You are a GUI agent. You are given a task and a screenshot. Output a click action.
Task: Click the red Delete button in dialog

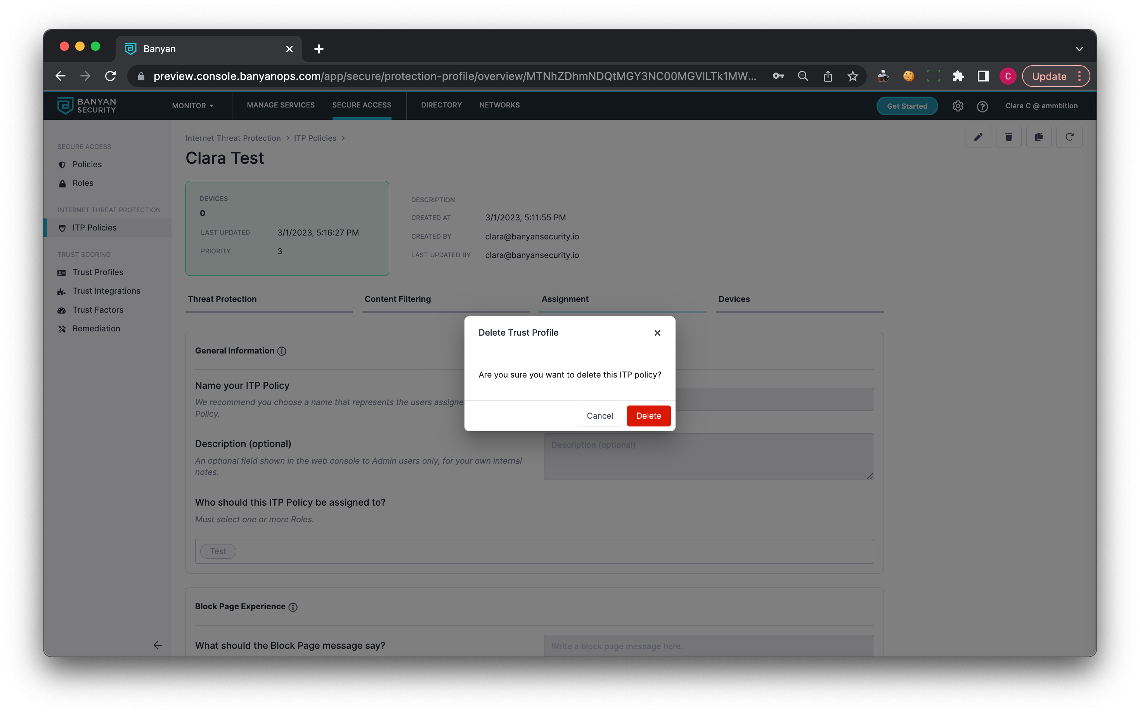pyautogui.click(x=648, y=416)
